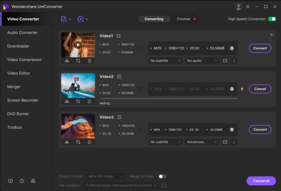
Task: Rename Video1 using the edit icon
Action: 119,36
